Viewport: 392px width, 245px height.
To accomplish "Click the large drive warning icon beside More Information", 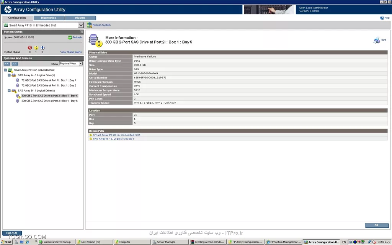I will (x=95, y=40).
